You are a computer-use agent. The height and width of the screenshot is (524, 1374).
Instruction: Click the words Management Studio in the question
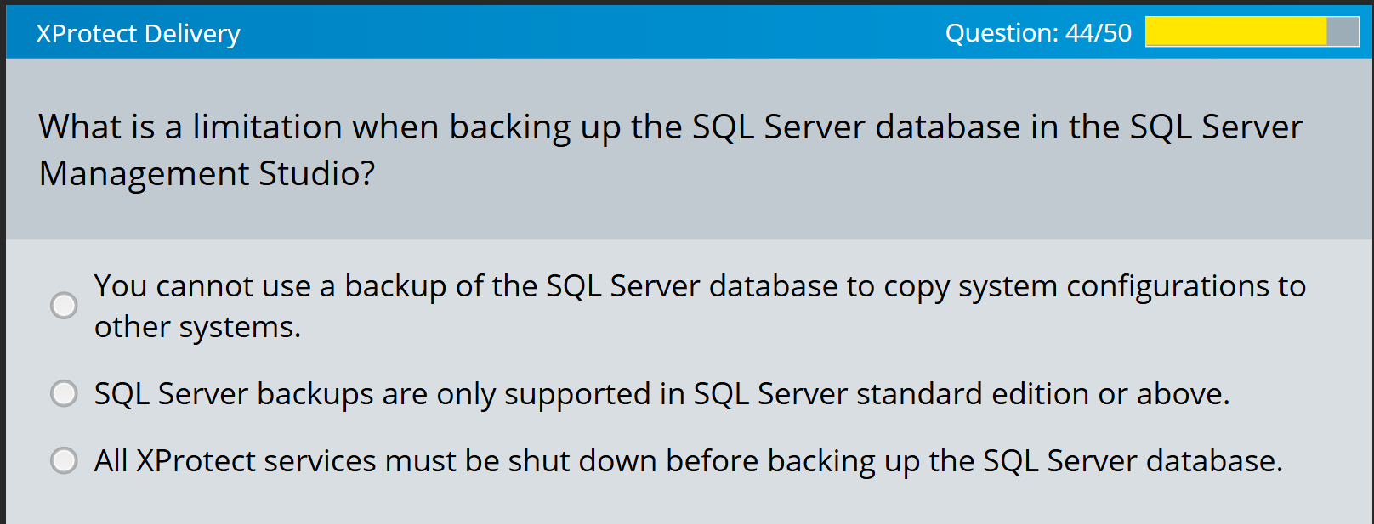(x=207, y=174)
